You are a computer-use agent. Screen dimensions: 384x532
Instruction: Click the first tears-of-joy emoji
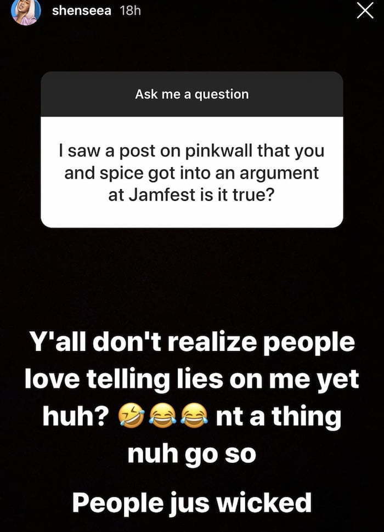click(162, 417)
